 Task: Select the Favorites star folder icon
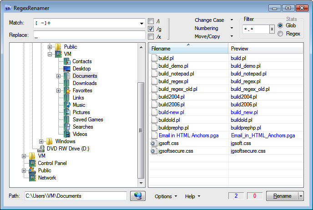[67, 90]
